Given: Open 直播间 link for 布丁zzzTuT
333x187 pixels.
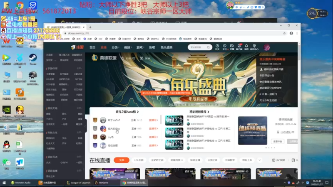Looking at the screenshot, I should click(x=153, y=120).
